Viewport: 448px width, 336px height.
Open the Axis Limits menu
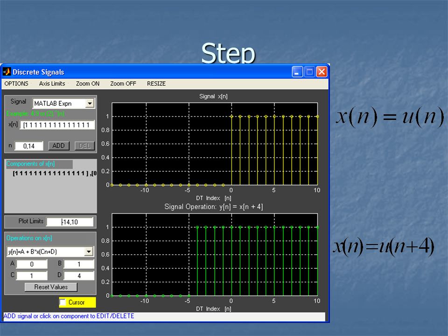tap(52, 84)
